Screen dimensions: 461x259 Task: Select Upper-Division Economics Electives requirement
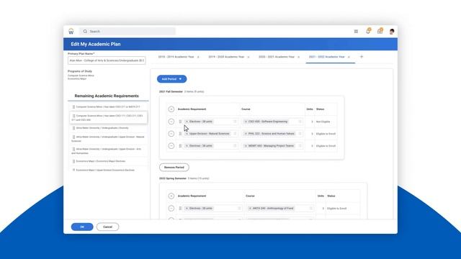(x=108, y=170)
